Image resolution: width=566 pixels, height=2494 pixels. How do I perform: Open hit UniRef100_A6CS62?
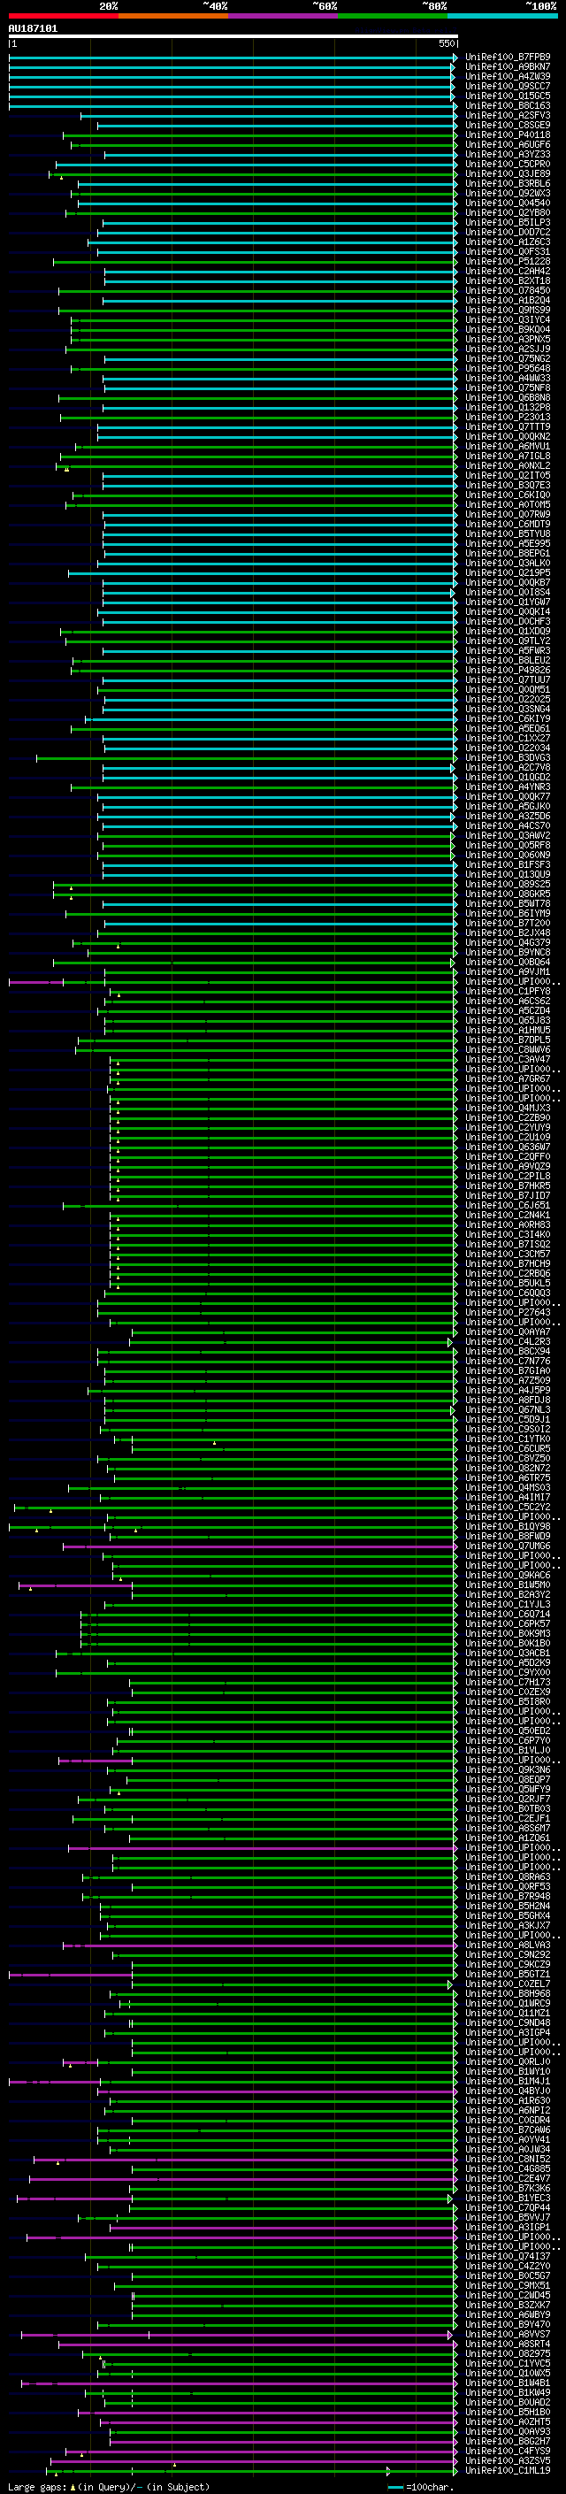(x=508, y=1001)
